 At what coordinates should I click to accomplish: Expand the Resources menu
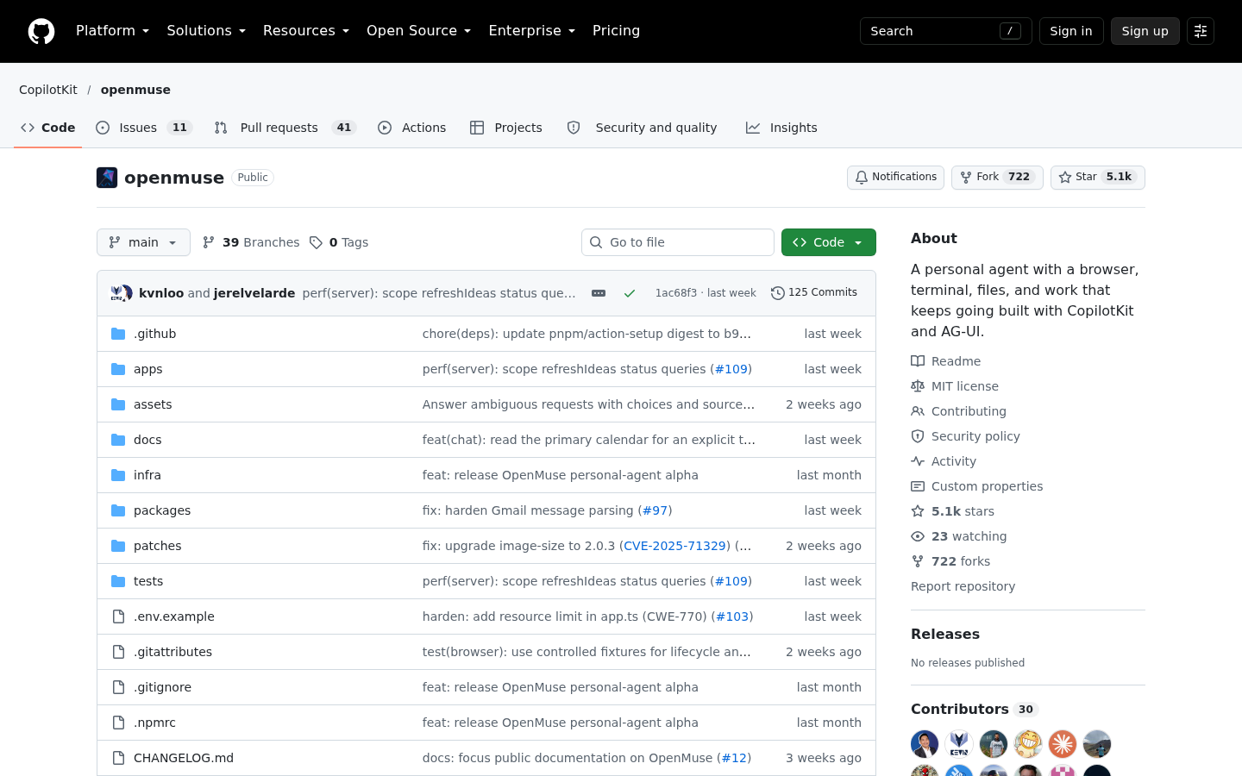point(306,31)
